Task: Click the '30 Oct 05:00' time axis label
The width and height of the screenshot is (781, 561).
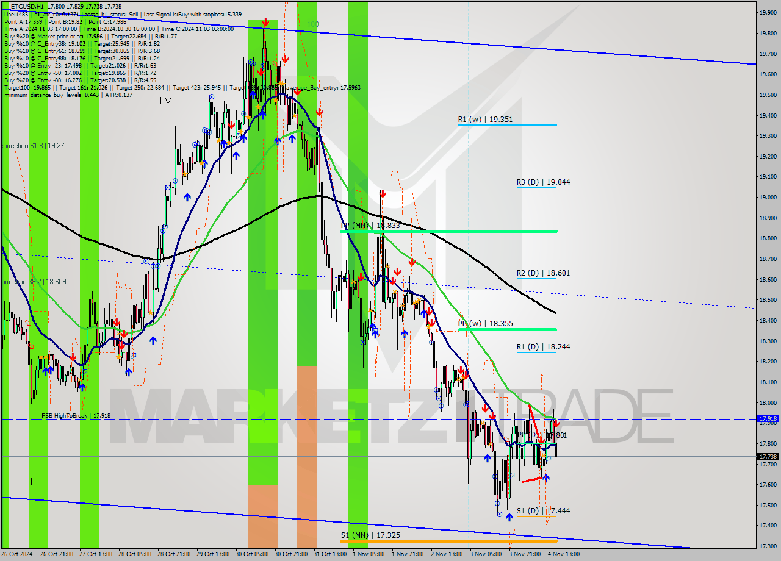Action: [x=253, y=554]
